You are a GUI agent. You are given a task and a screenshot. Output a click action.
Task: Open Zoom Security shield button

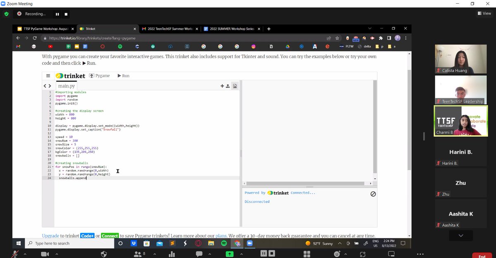tap(104, 254)
